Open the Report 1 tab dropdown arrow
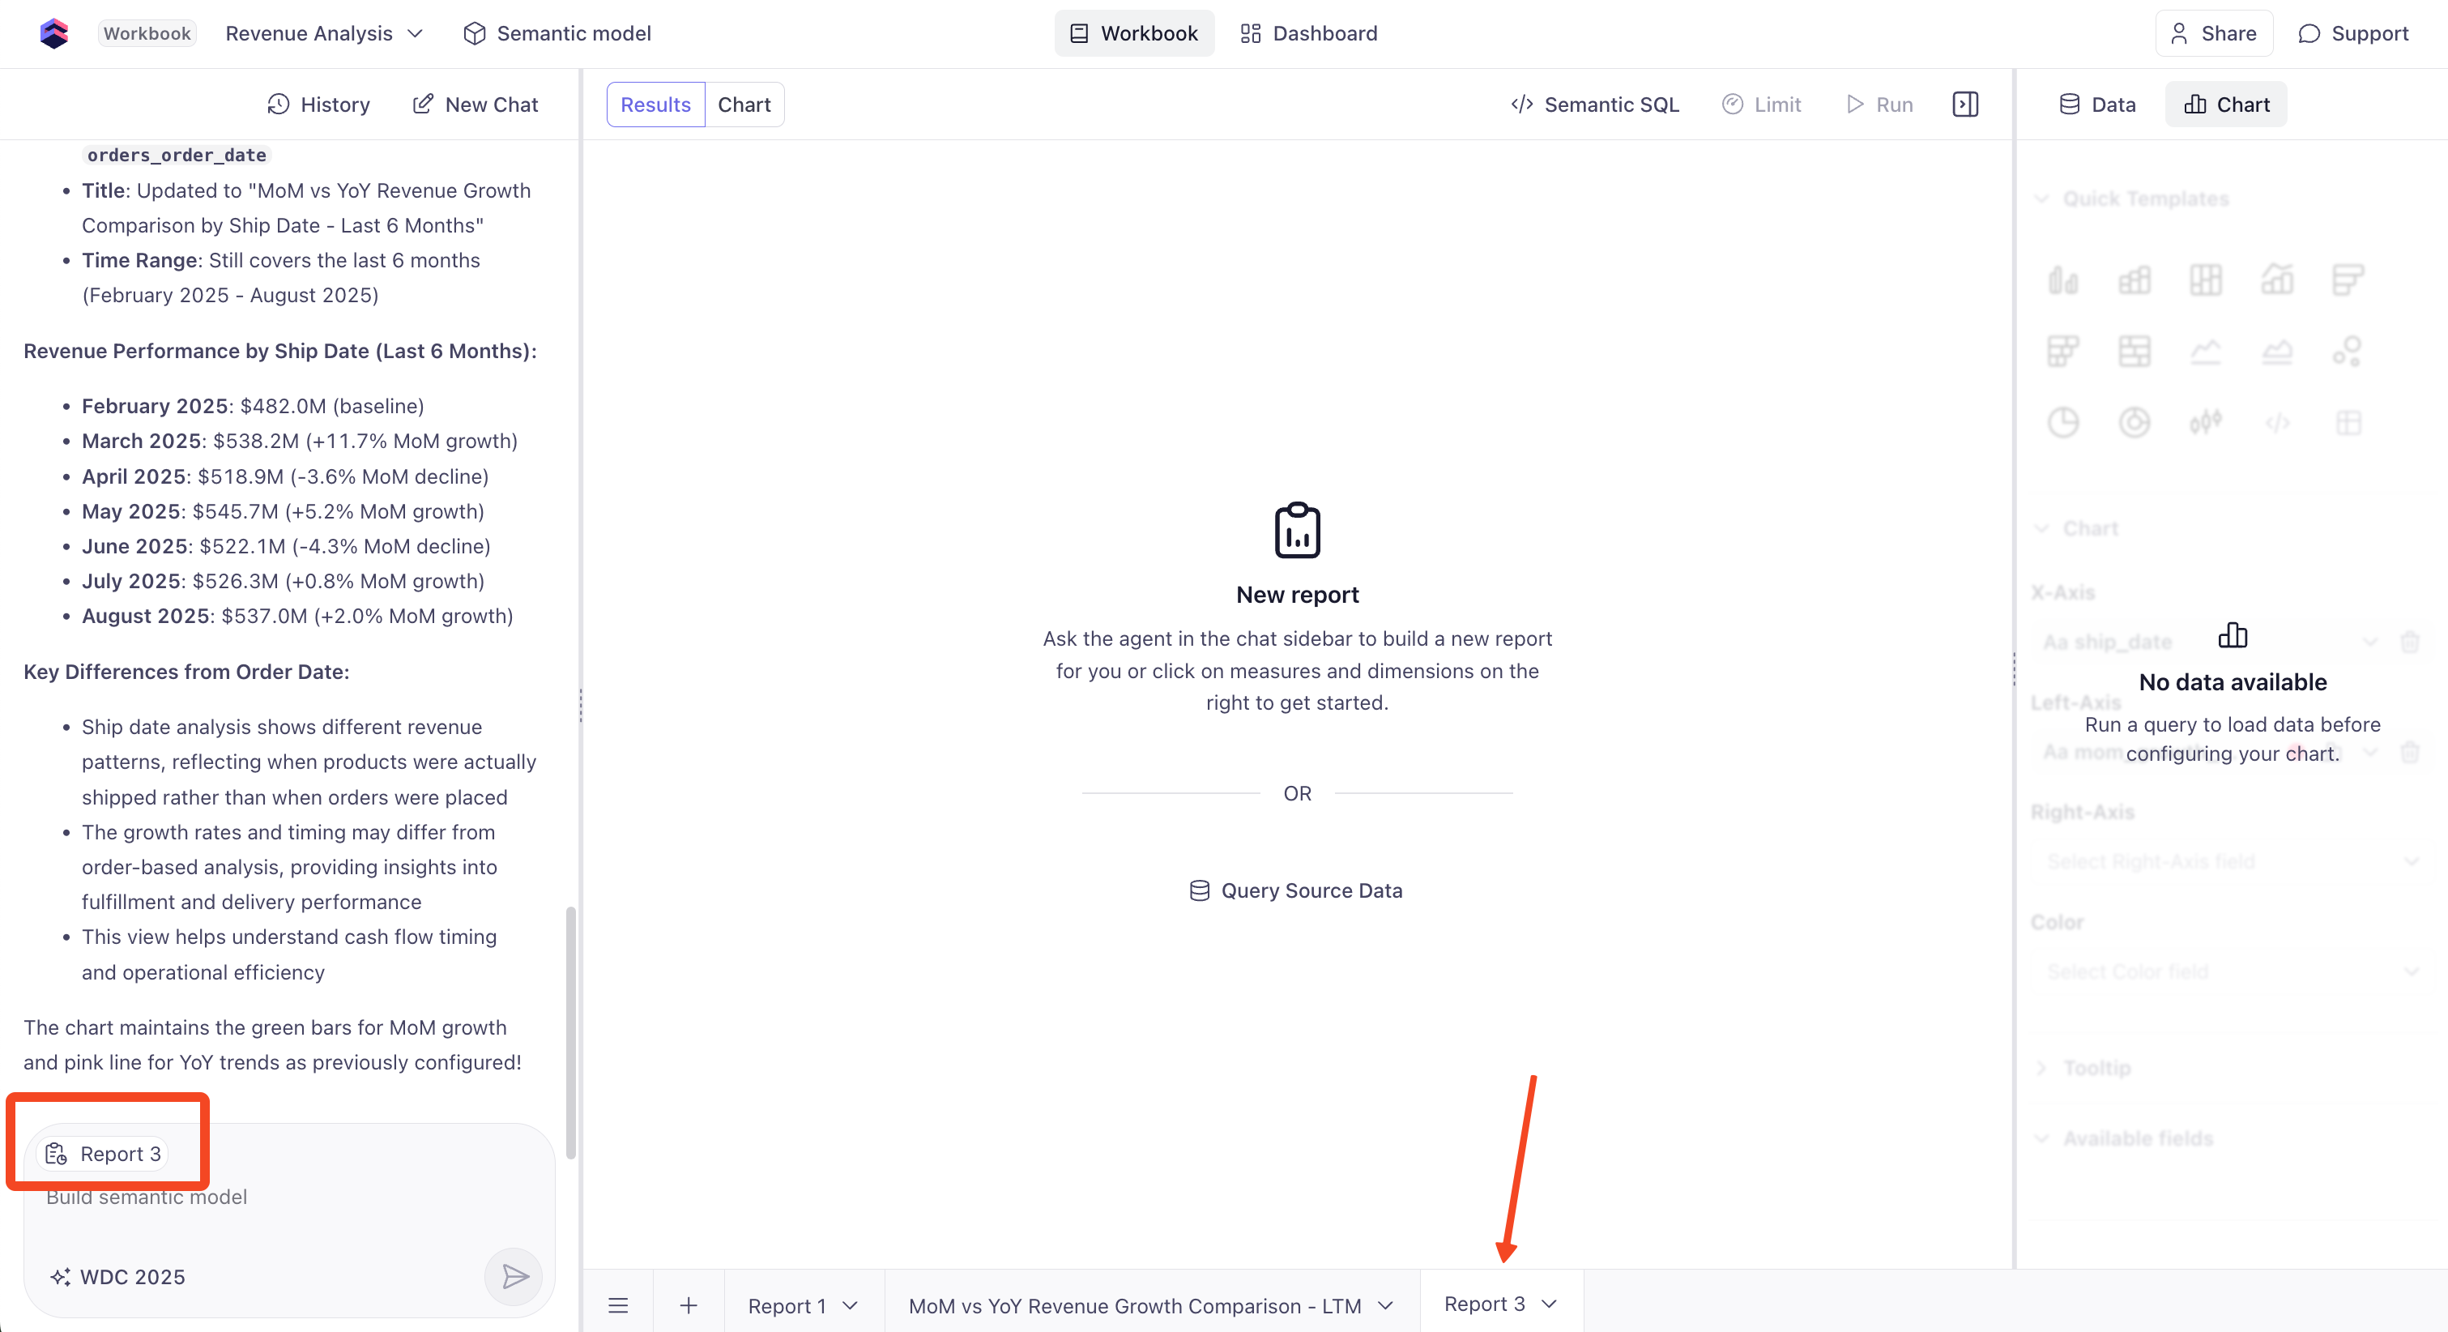 point(851,1305)
